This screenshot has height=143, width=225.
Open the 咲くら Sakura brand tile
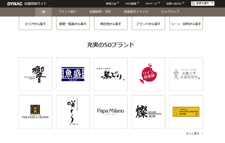73,112
